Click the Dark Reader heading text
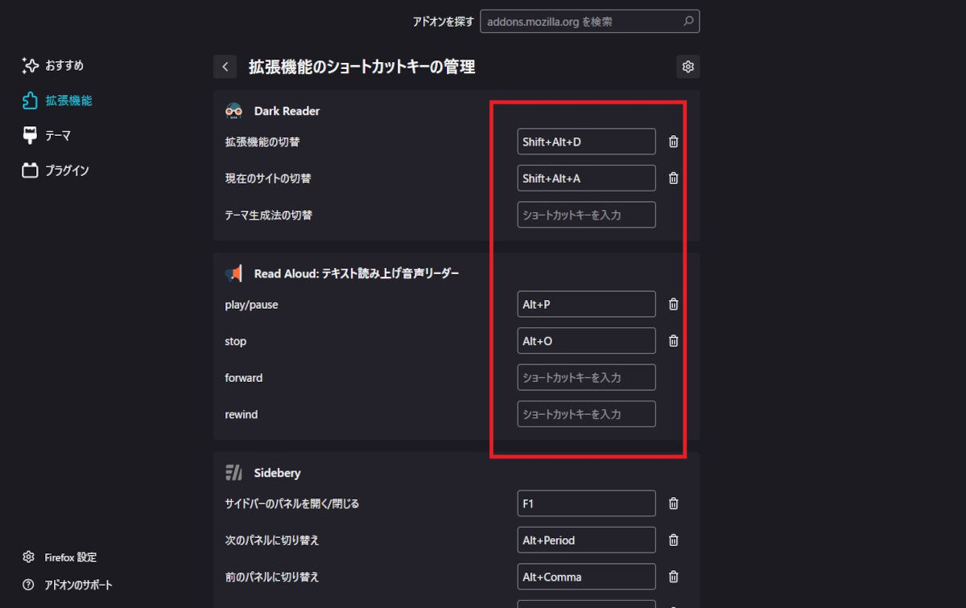The height and width of the screenshot is (608, 966). [287, 111]
